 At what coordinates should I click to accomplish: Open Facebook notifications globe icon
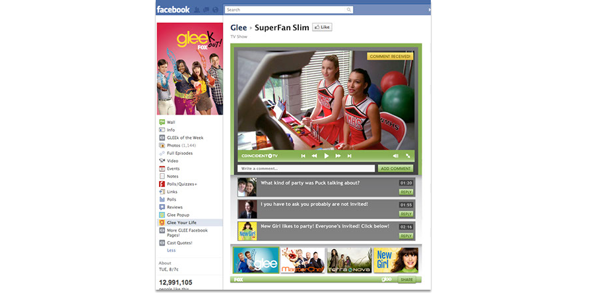pos(215,10)
